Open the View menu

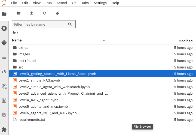pos(37,3)
